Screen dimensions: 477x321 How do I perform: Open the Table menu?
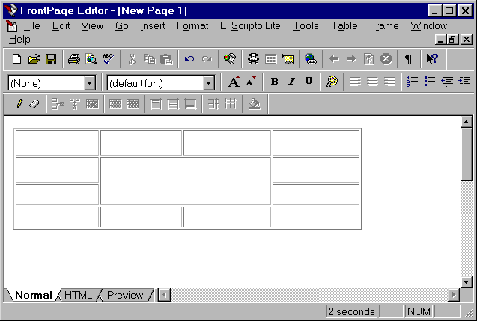(344, 25)
